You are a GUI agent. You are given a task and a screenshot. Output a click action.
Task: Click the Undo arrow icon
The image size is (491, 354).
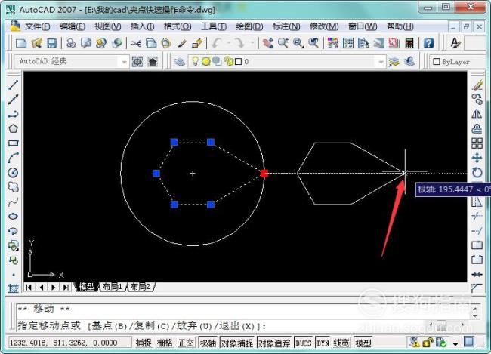coord(217,43)
